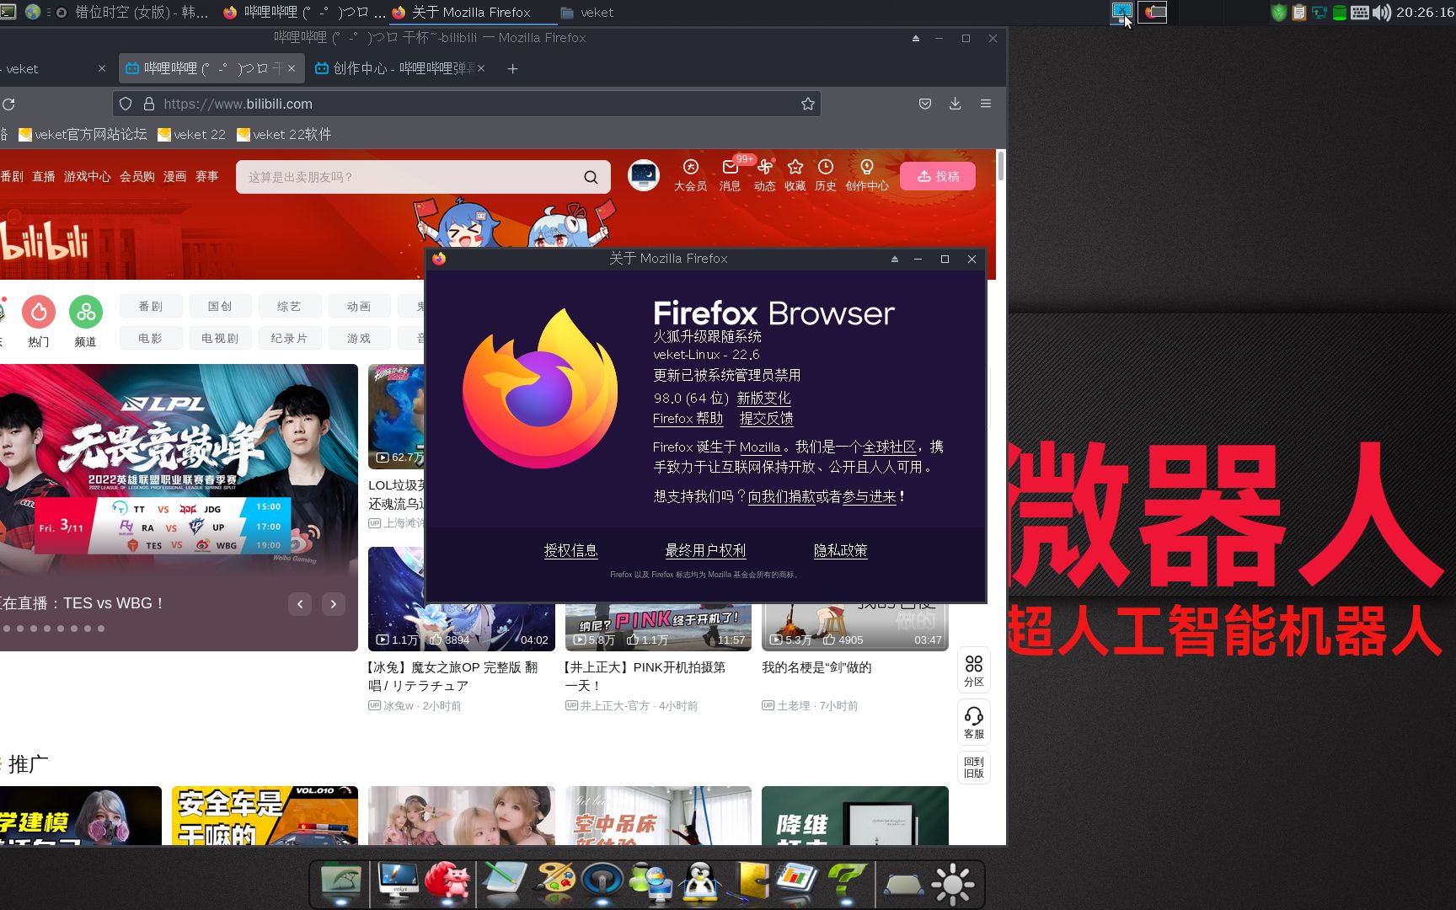Open the LPL 无畏竞巅峰 banner
Image resolution: width=1456 pixels, height=910 pixels.
pyautogui.click(x=179, y=507)
